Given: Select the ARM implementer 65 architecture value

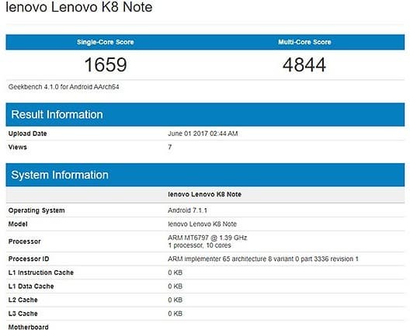Looking at the screenshot, I should click(263, 259).
